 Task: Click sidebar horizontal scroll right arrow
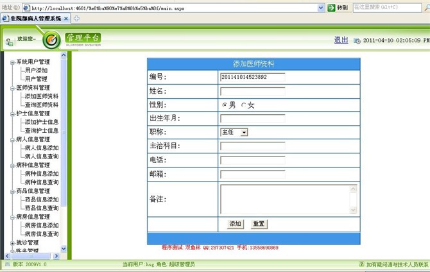tap(56, 256)
